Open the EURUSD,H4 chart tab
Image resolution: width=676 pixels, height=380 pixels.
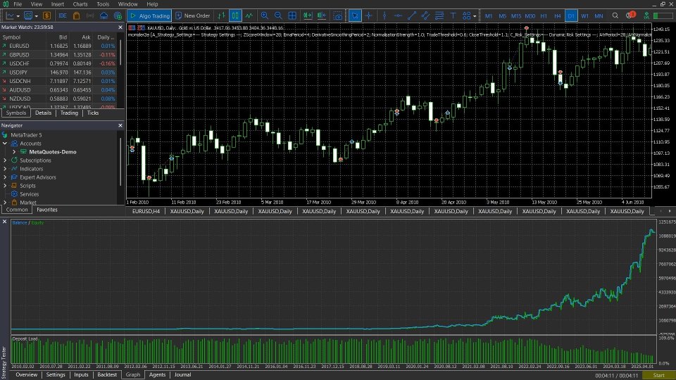point(146,212)
